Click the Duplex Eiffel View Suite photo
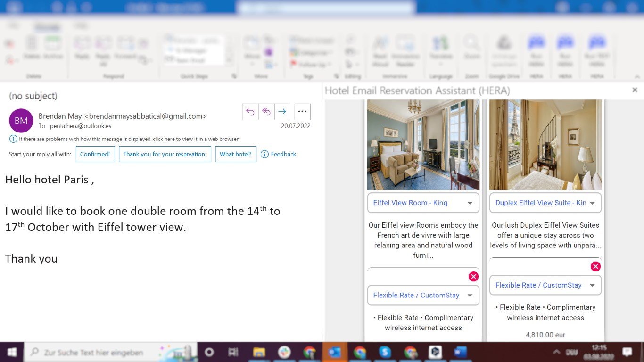Image resolution: width=644 pixels, height=362 pixels. [x=545, y=145]
